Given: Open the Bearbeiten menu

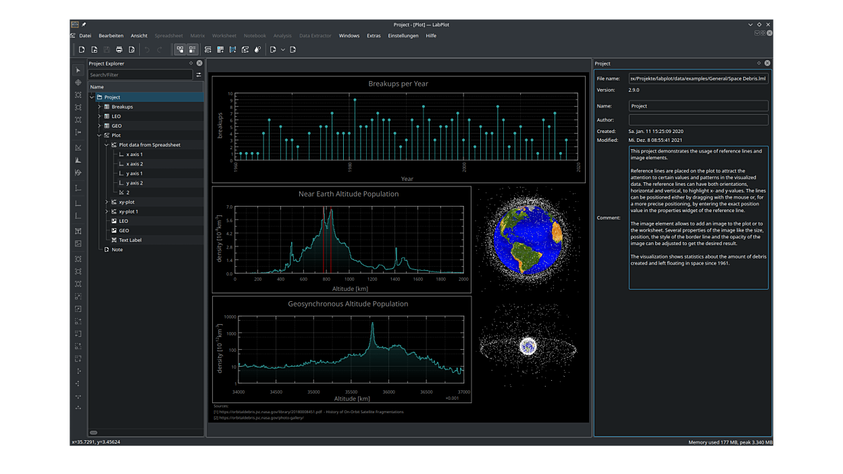Looking at the screenshot, I should click(x=111, y=36).
